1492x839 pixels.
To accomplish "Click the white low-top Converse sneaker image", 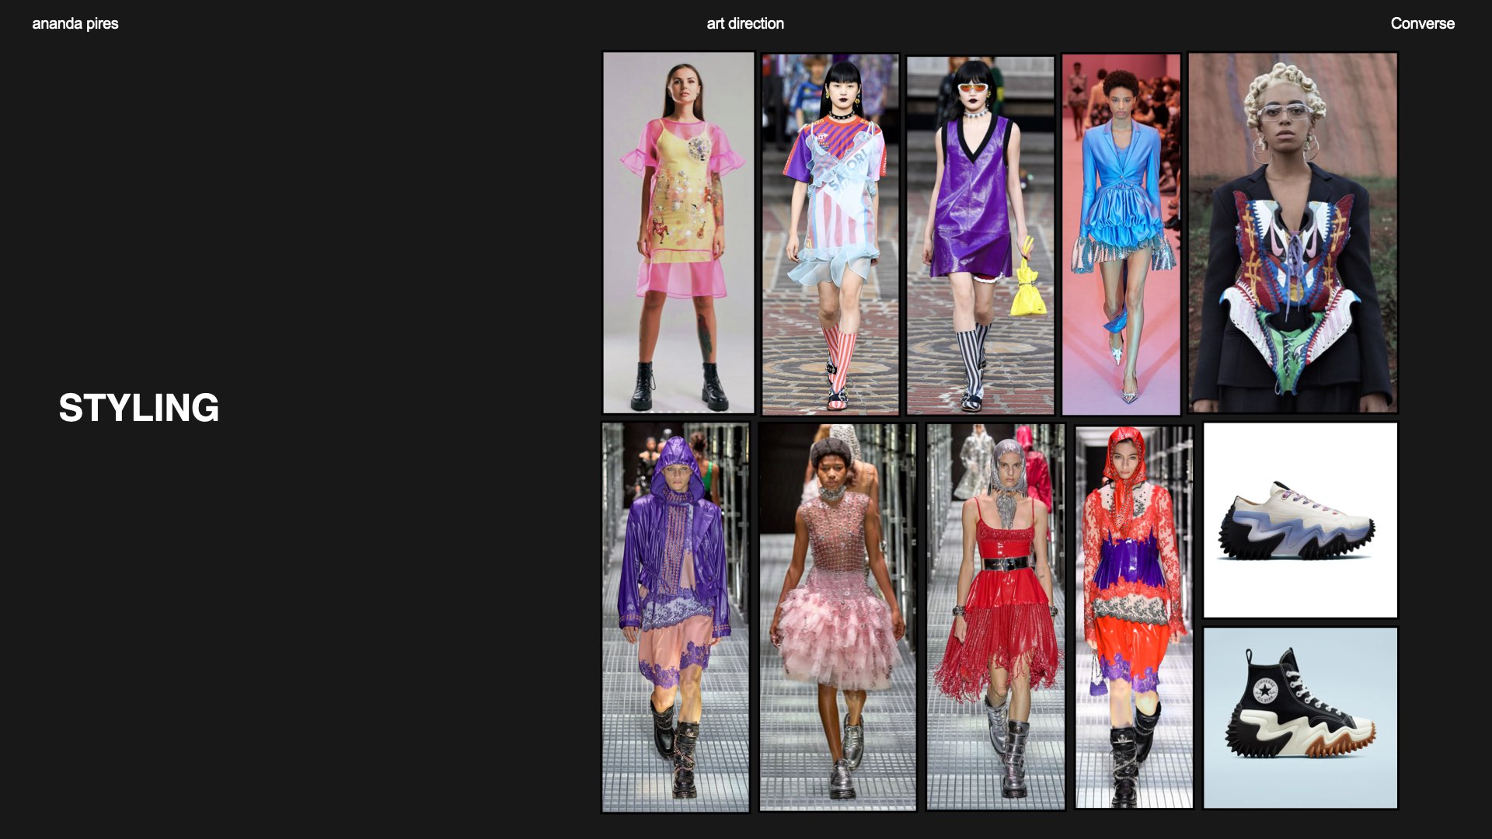I will [1300, 520].
